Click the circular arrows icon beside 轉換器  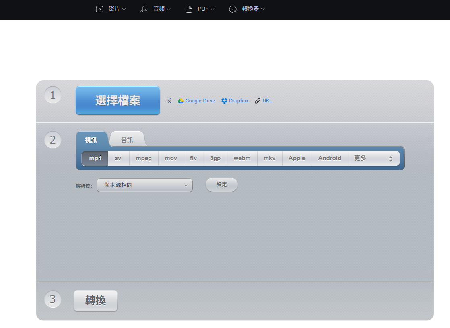(x=233, y=9)
